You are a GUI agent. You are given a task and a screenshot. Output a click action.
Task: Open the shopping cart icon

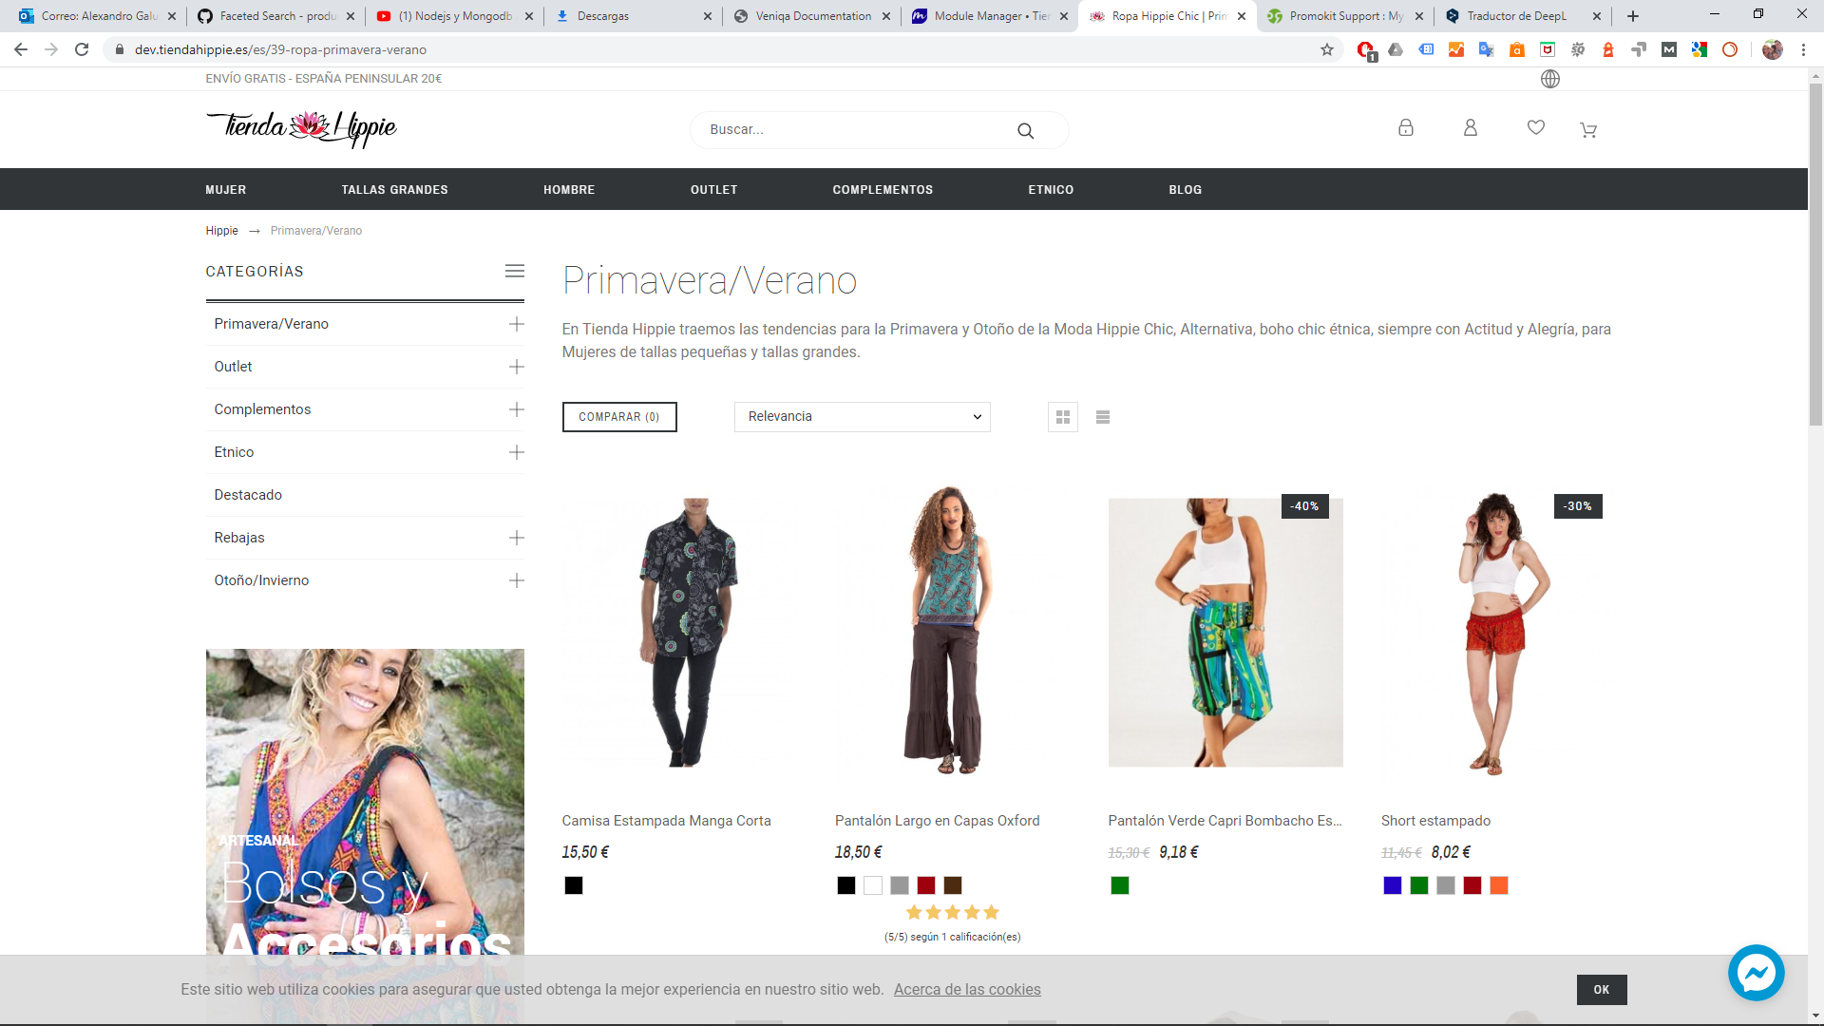pos(1588,130)
